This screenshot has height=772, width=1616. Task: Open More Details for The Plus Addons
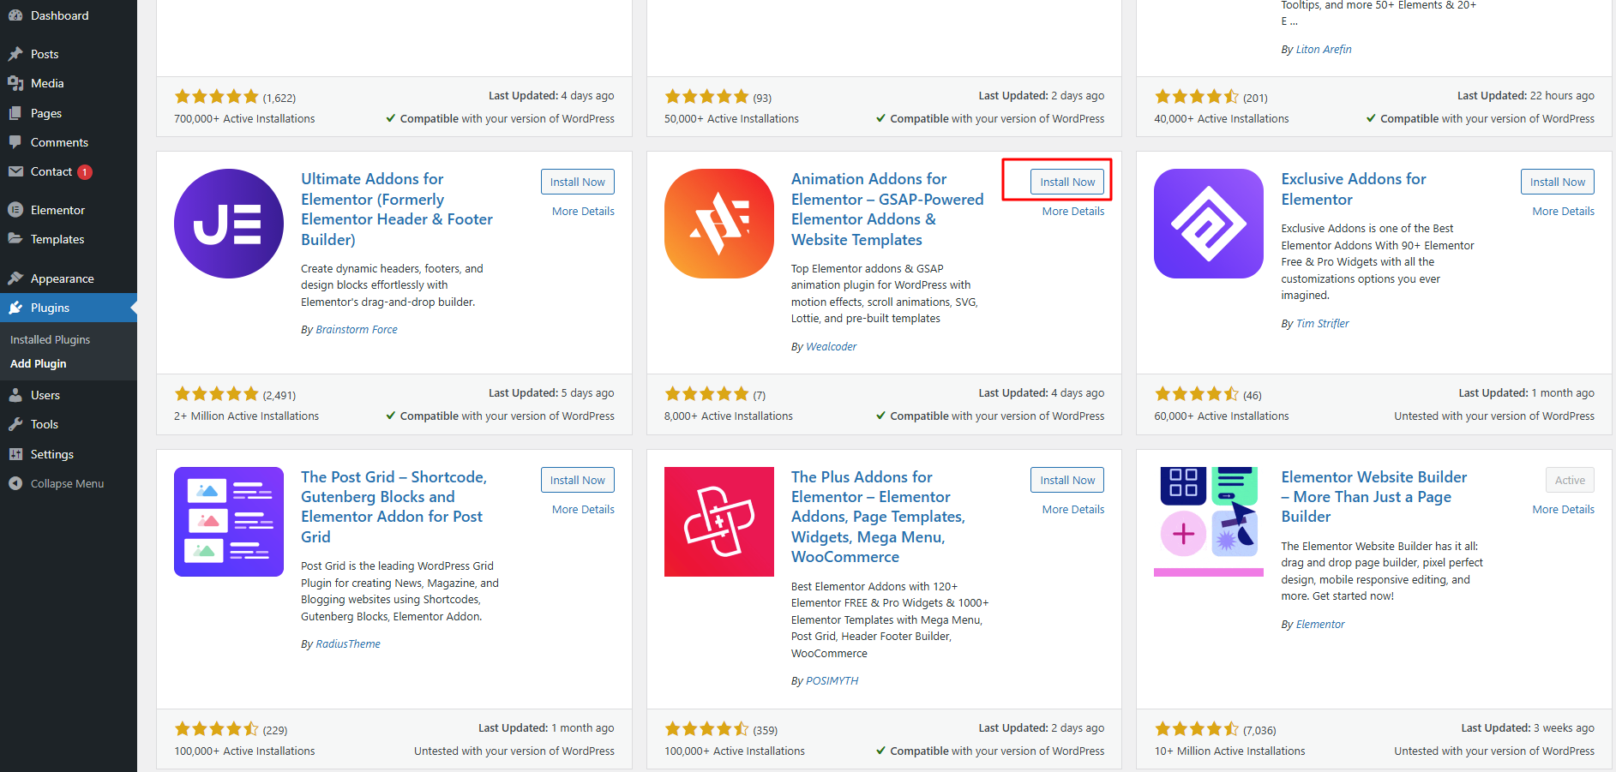click(x=1073, y=509)
